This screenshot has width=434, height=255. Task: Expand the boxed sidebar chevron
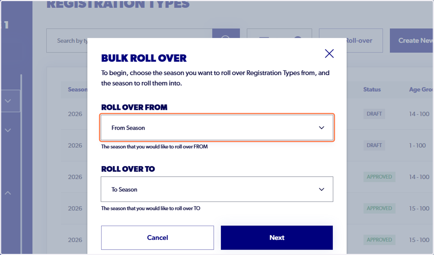pos(8,100)
